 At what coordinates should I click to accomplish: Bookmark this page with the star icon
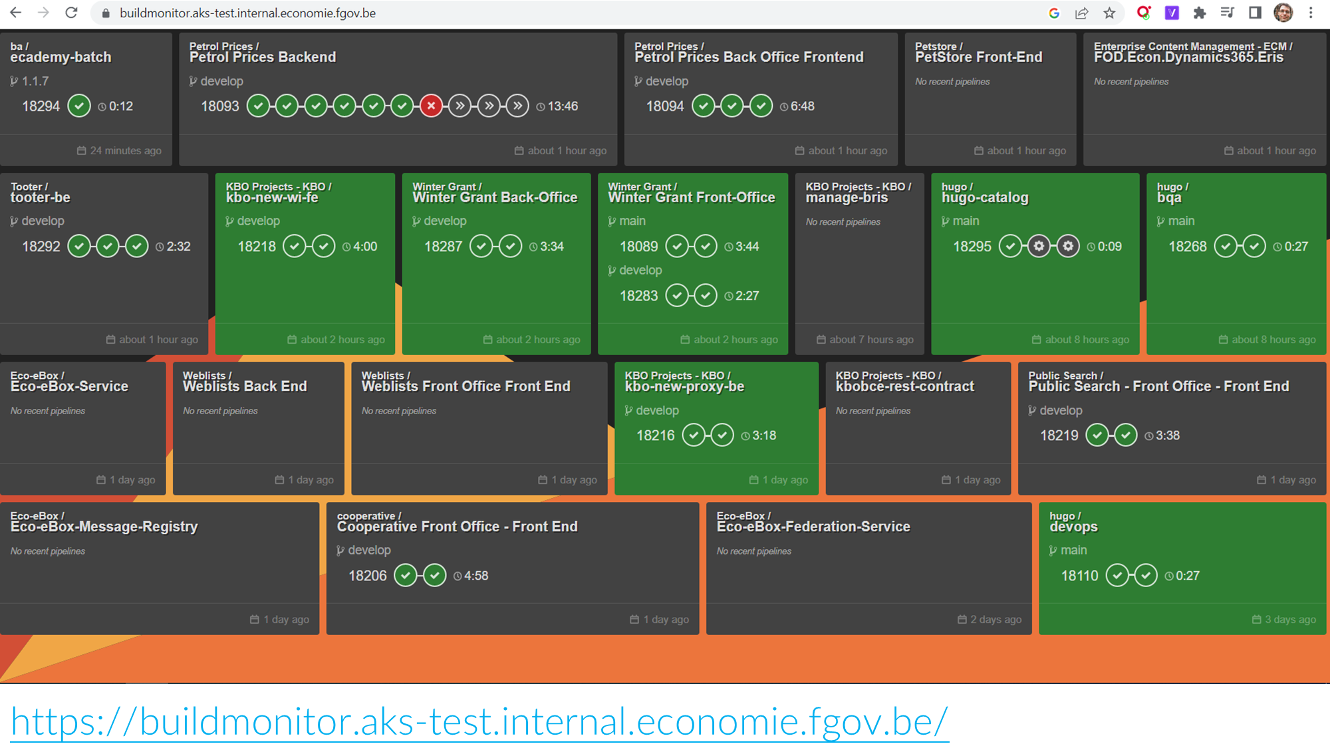(x=1109, y=13)
